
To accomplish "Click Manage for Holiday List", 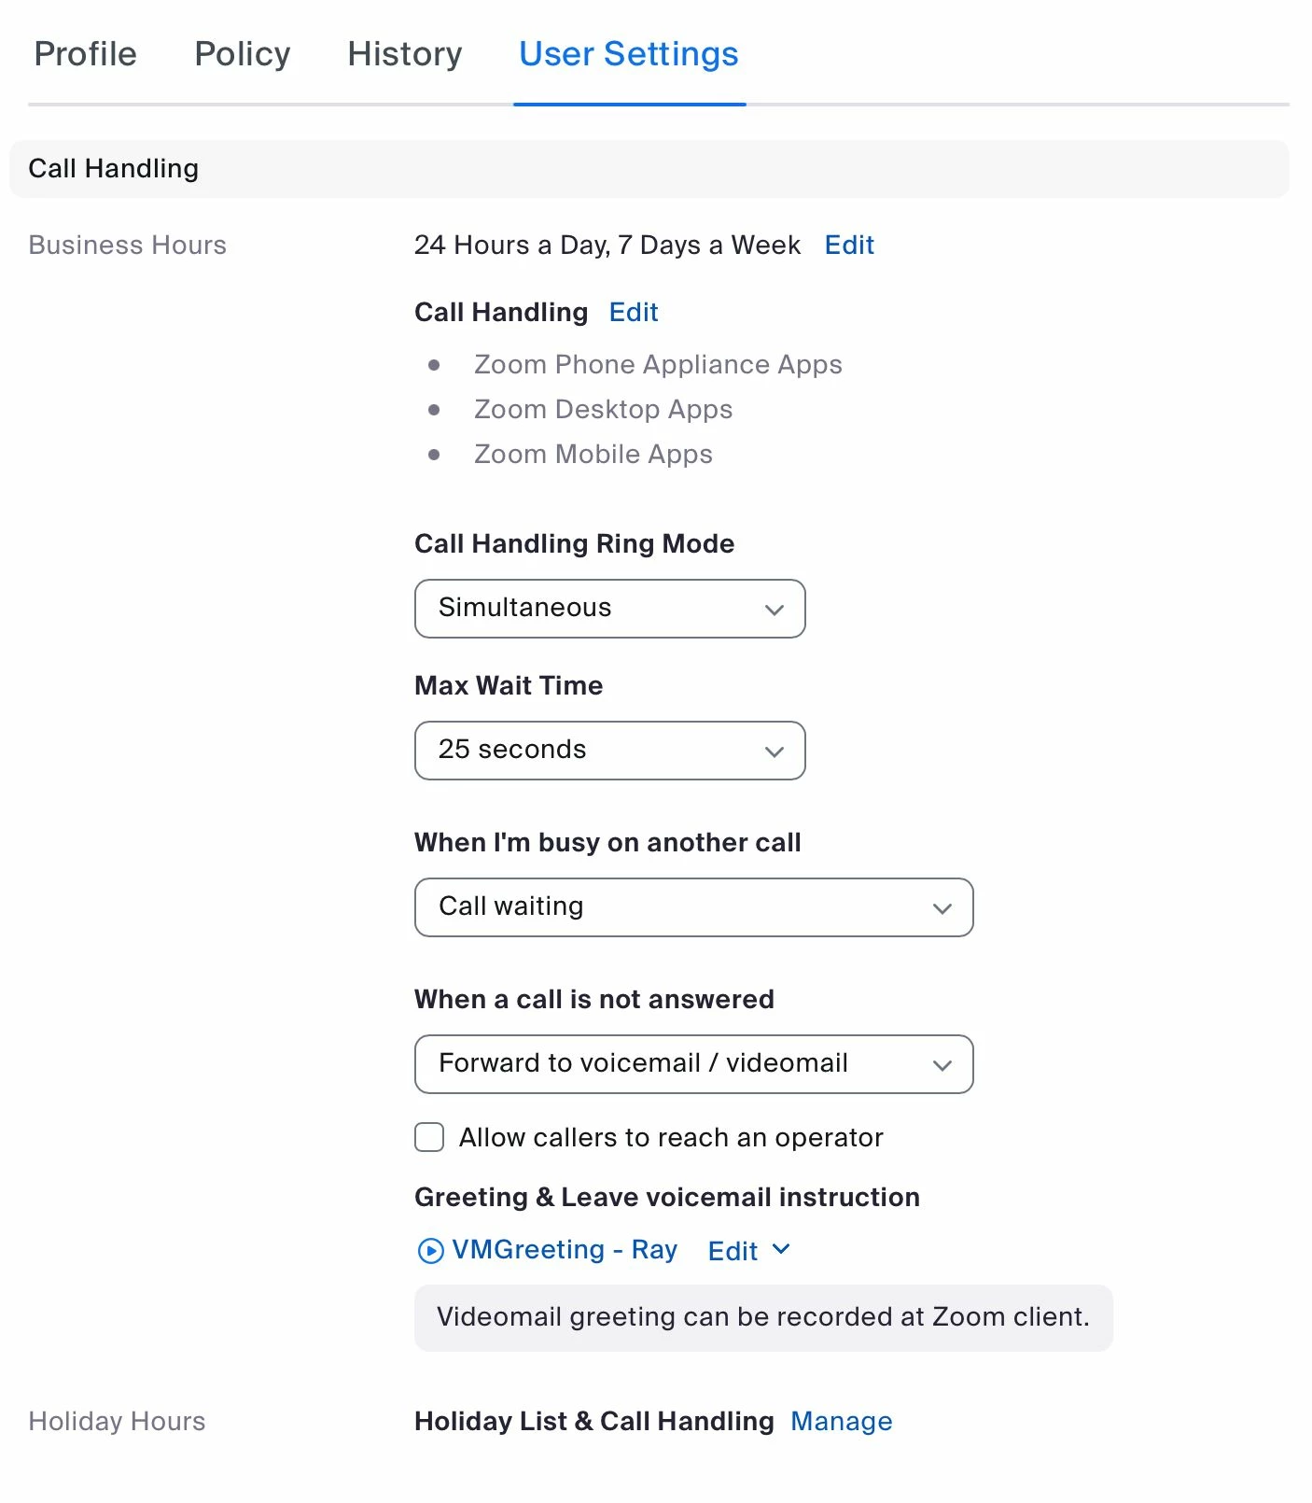I will point(841,1421).
